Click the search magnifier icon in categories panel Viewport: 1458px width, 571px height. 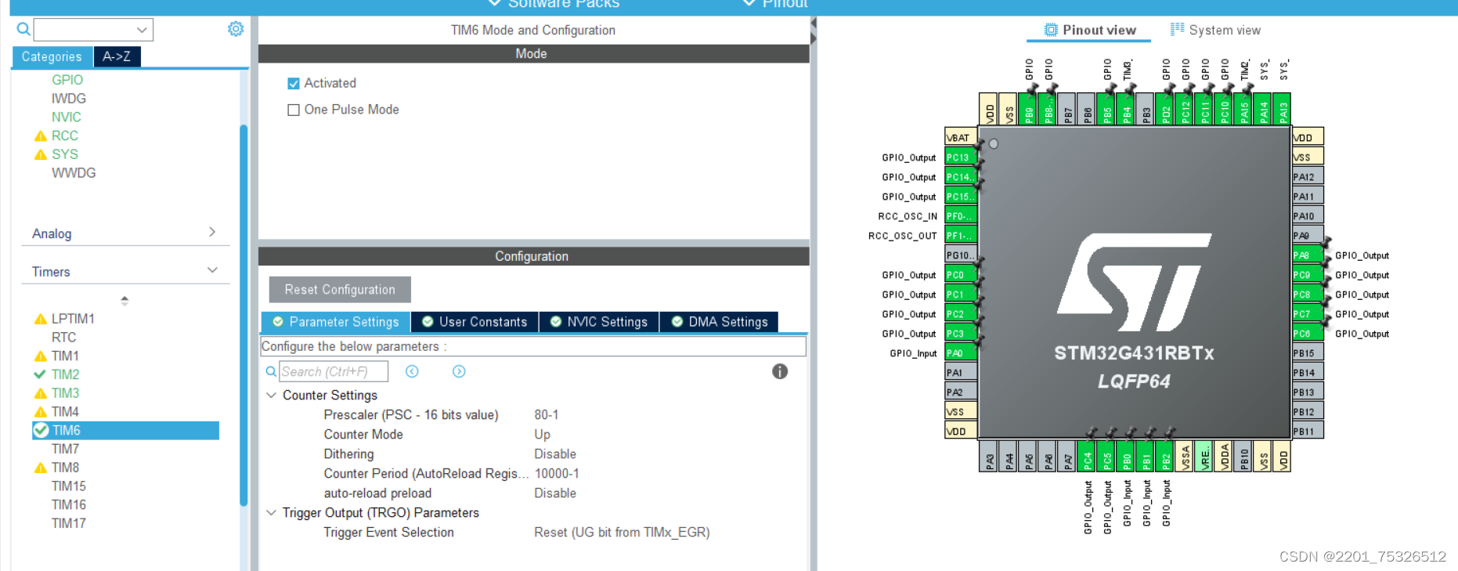click(23, 29)
